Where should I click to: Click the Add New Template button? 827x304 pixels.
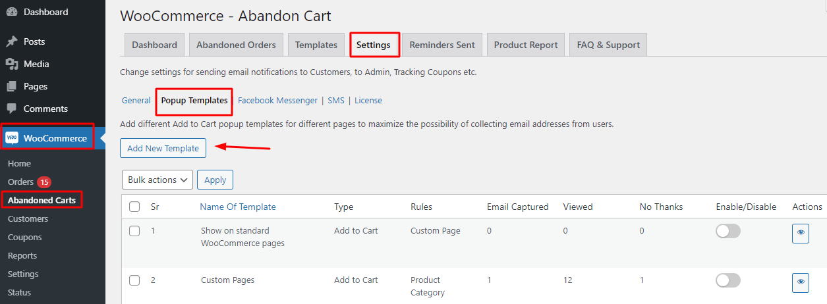(163, 148)
